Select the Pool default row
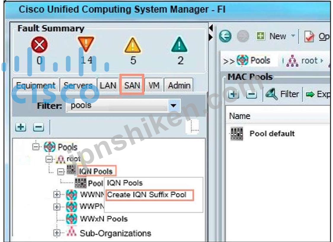This screenshot has width=333, height=242. pyautogui.click(x=278, y=134)
